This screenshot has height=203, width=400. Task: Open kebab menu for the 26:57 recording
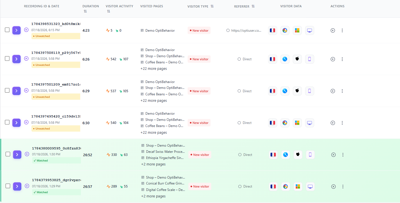pos(343,186)
